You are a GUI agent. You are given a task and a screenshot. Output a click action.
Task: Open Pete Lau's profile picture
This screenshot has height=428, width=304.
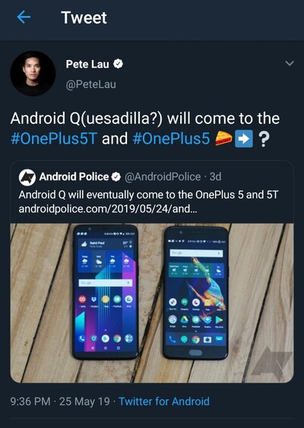[x=33, y=74]
